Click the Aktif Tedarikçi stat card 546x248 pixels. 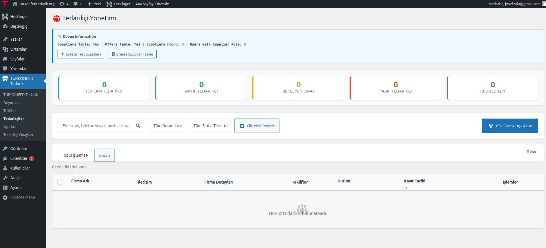(x=201, y=88)
